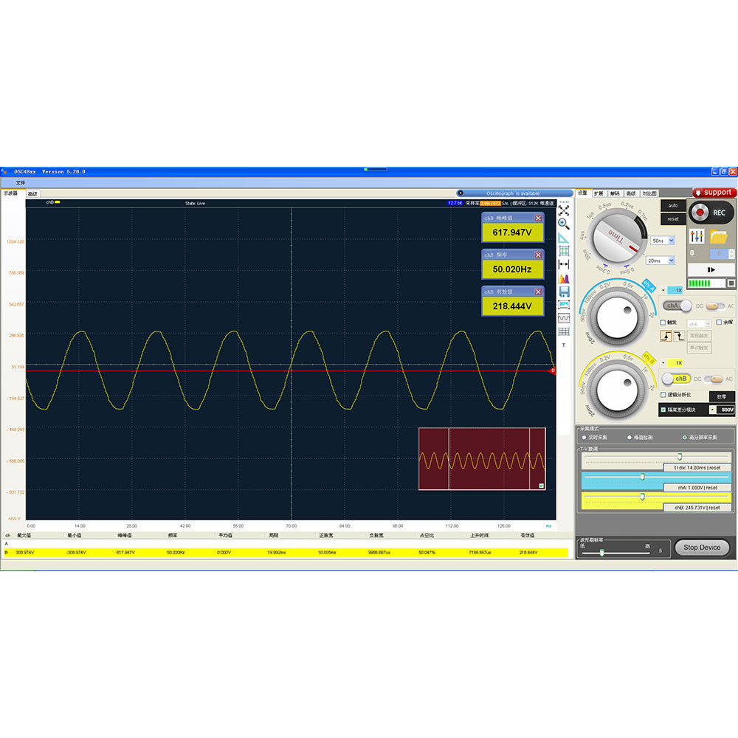This screenshot has width=738, height=738.
Task: Open the mixer sliders settings icon
Action: pyautogui.click(x=697, y=236)
